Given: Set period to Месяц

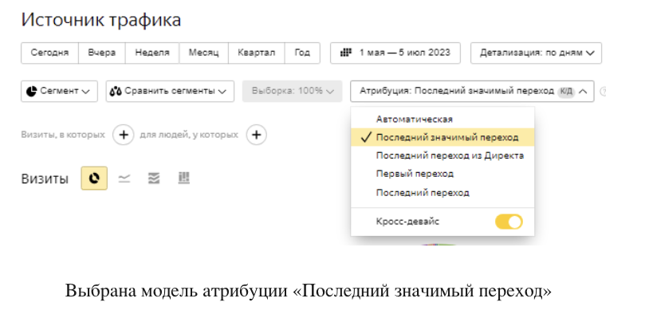Looking at the screenshot, I should pos(203,53).
